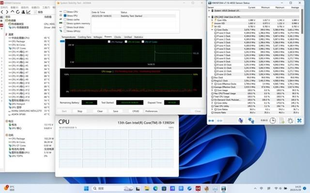
Task: Click HWiNFO expand columns arrows icon
Action: [211, 121]
